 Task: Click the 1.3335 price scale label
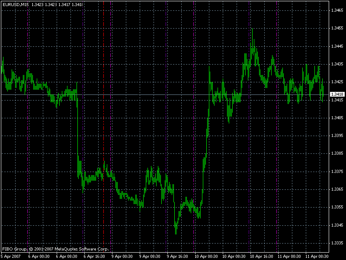(x=337, y=243)
